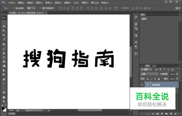Click the swap foreground/background colors icon
The width and height of the screenshot is (182, 116).
point(5,105)
